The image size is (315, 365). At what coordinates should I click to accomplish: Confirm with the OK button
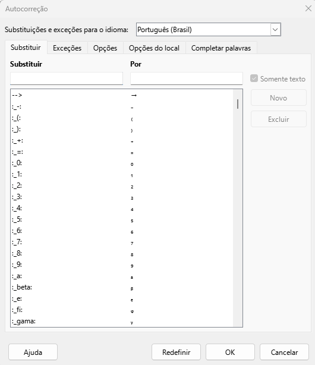pyautogui.click(x=230, y=352)
